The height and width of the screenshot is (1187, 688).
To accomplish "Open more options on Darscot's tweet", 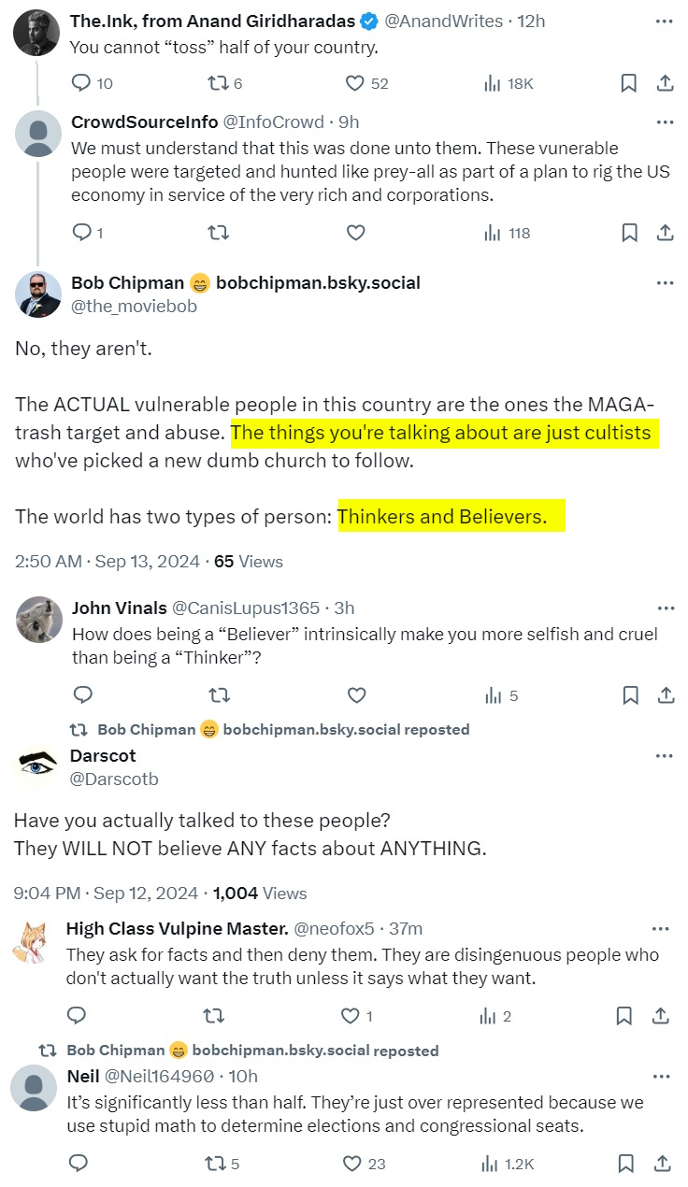I will [x=665, y=755].
